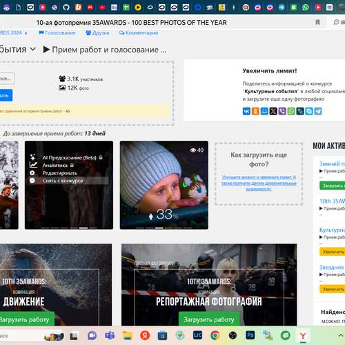
Task: Open 35AWARDS 2024 dropdown in navigation
Action: point(13,33)
